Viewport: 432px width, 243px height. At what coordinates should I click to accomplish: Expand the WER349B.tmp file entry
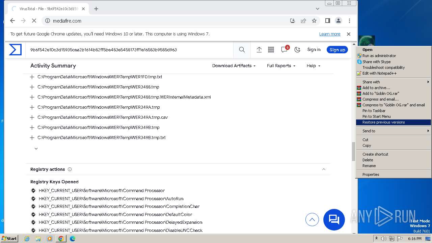pyautogui.click(x=32, y=128)
